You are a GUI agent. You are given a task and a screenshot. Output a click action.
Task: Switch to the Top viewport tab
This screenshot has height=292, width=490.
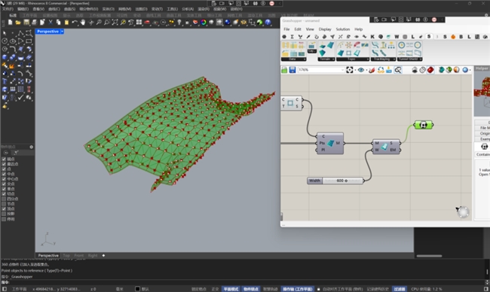click(66, 256)
